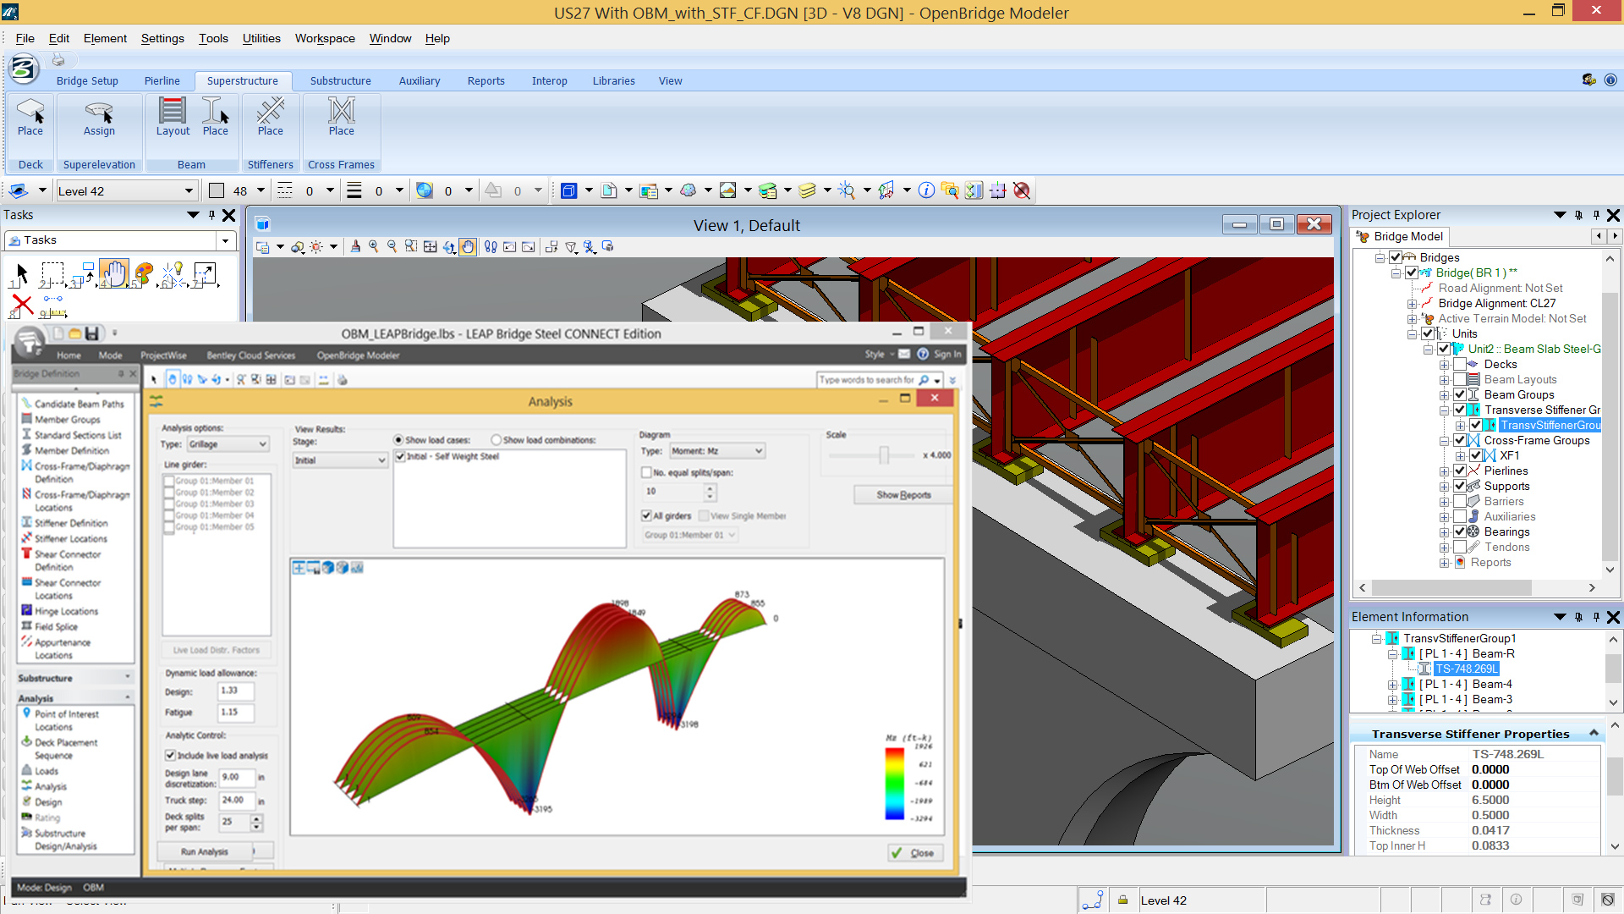
Task: Open Field Splice in LEAP Bridge sidebar
Action: point(56,627)
